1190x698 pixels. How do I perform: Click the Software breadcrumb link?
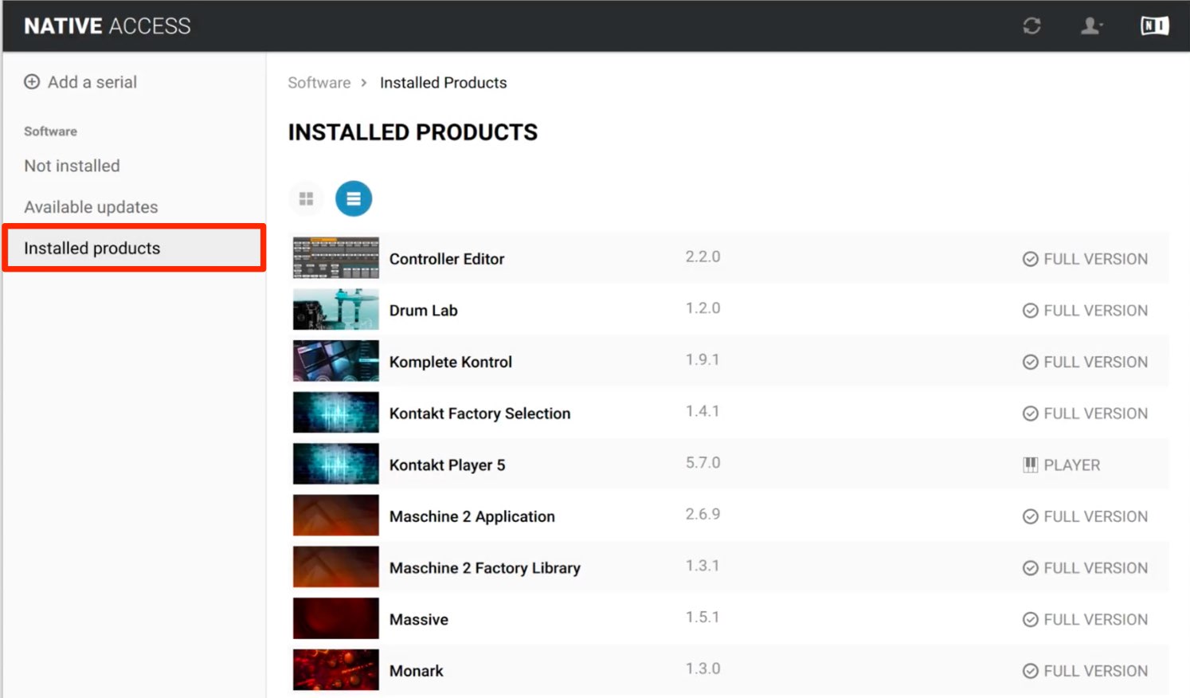coord(319,83)
